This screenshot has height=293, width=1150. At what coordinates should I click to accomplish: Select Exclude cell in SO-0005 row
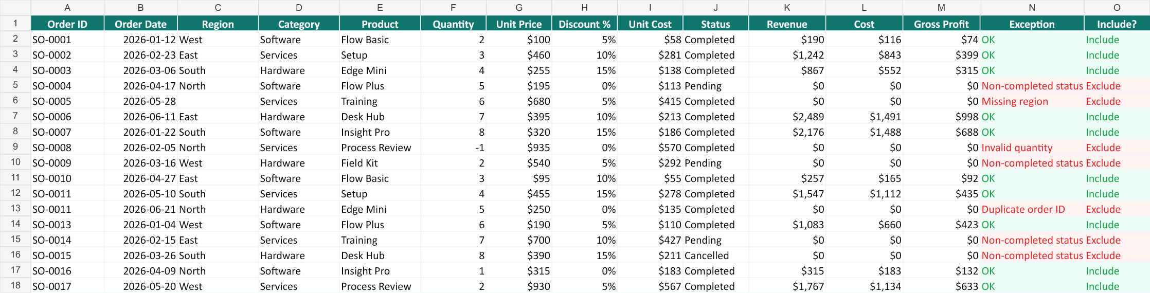pos(1117,101)
